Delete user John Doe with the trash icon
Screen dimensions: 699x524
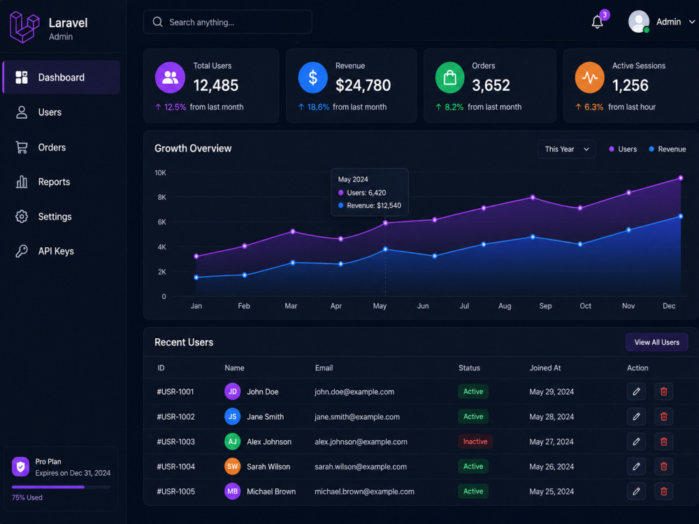point(664,392)
